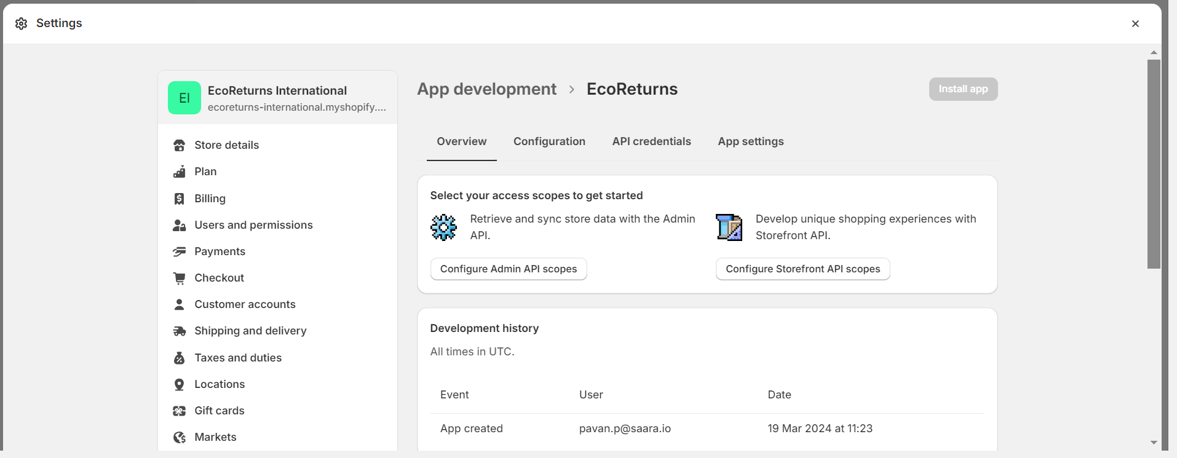Click the Customer accounts person icon
Screen dimensions: 1177x458
coord(180,304)
